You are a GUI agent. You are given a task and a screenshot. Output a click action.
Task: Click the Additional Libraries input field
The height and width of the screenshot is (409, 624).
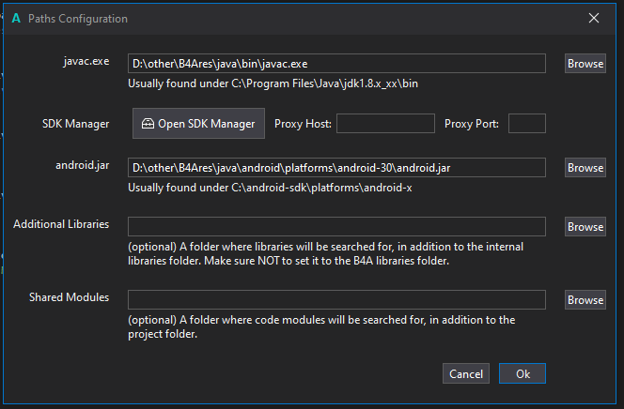pyautogui.click(x=336, y=227)
